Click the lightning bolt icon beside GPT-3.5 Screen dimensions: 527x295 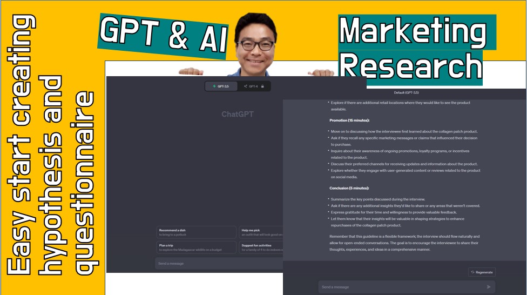click(x=214, y=86)
